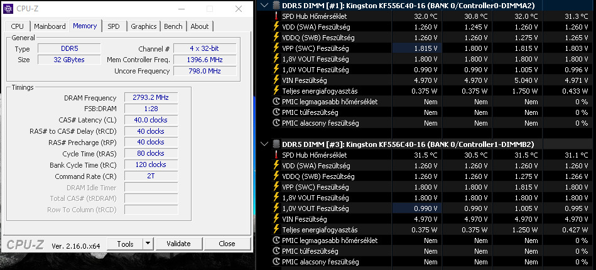Click lightning icon of 1,0V VOUT Feszültség in DIMM #1
The width and height of the screenshot is (596, 270).
pyautogui.click(x=276, y=69)
